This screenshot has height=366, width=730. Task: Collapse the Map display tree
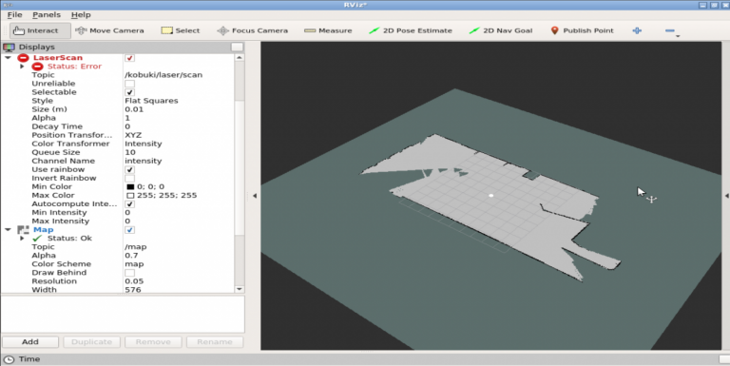[8, 229]
